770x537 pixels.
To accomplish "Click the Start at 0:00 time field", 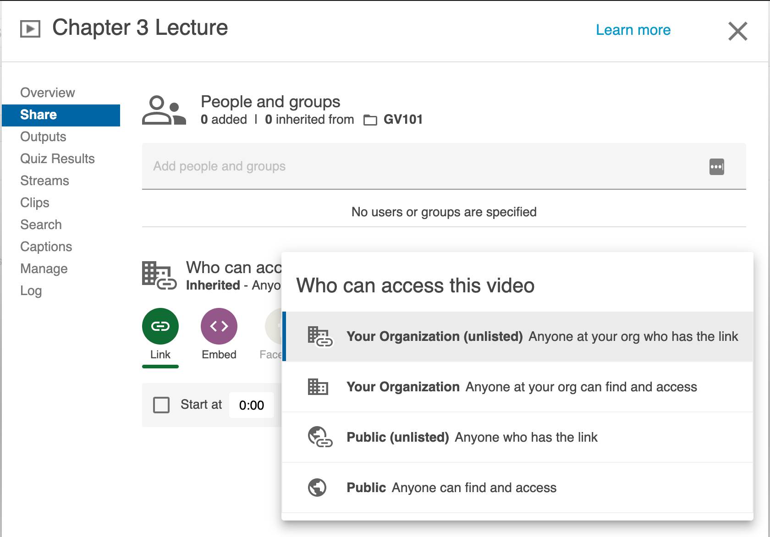I will pos(252,405).
